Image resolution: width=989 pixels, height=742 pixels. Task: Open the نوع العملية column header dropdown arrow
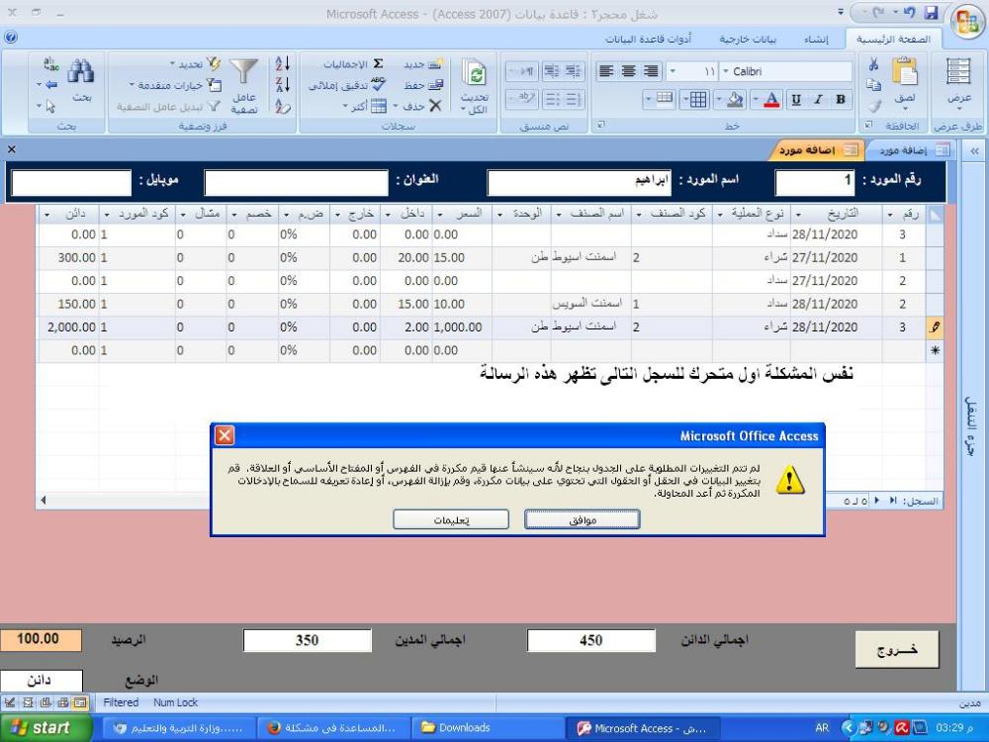coord(720,215)
